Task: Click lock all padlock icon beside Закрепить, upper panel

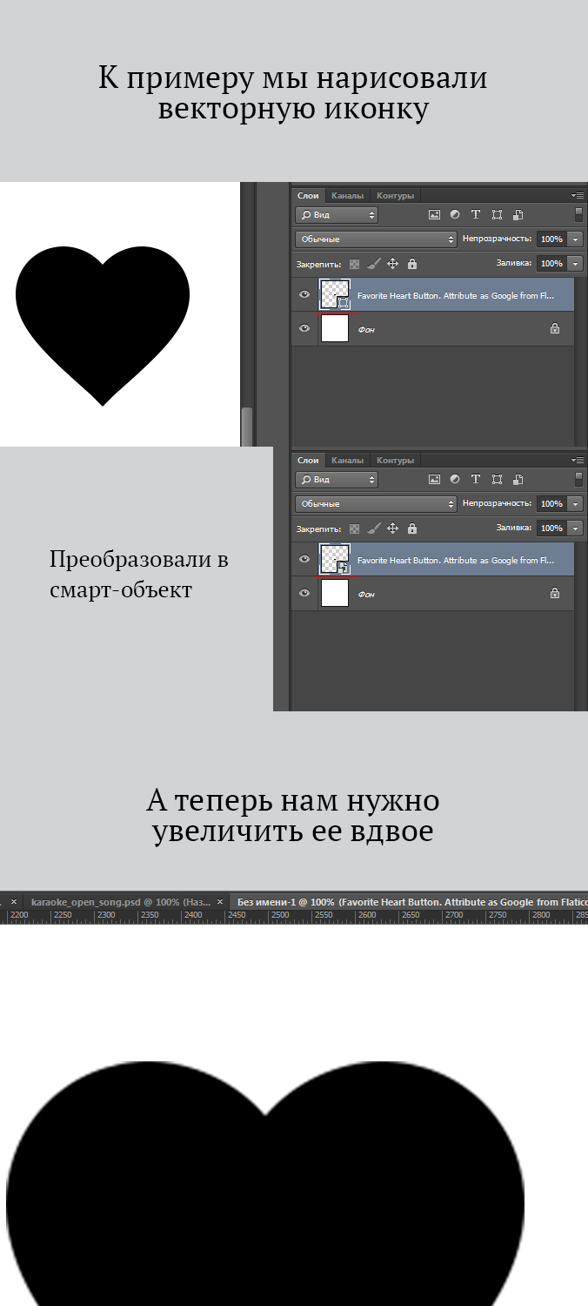Action: pyautogui.click(x=412, y=263)
